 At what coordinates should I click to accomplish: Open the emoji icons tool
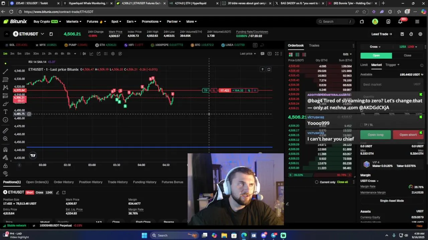pyautogui.click(x=5, y=120)
